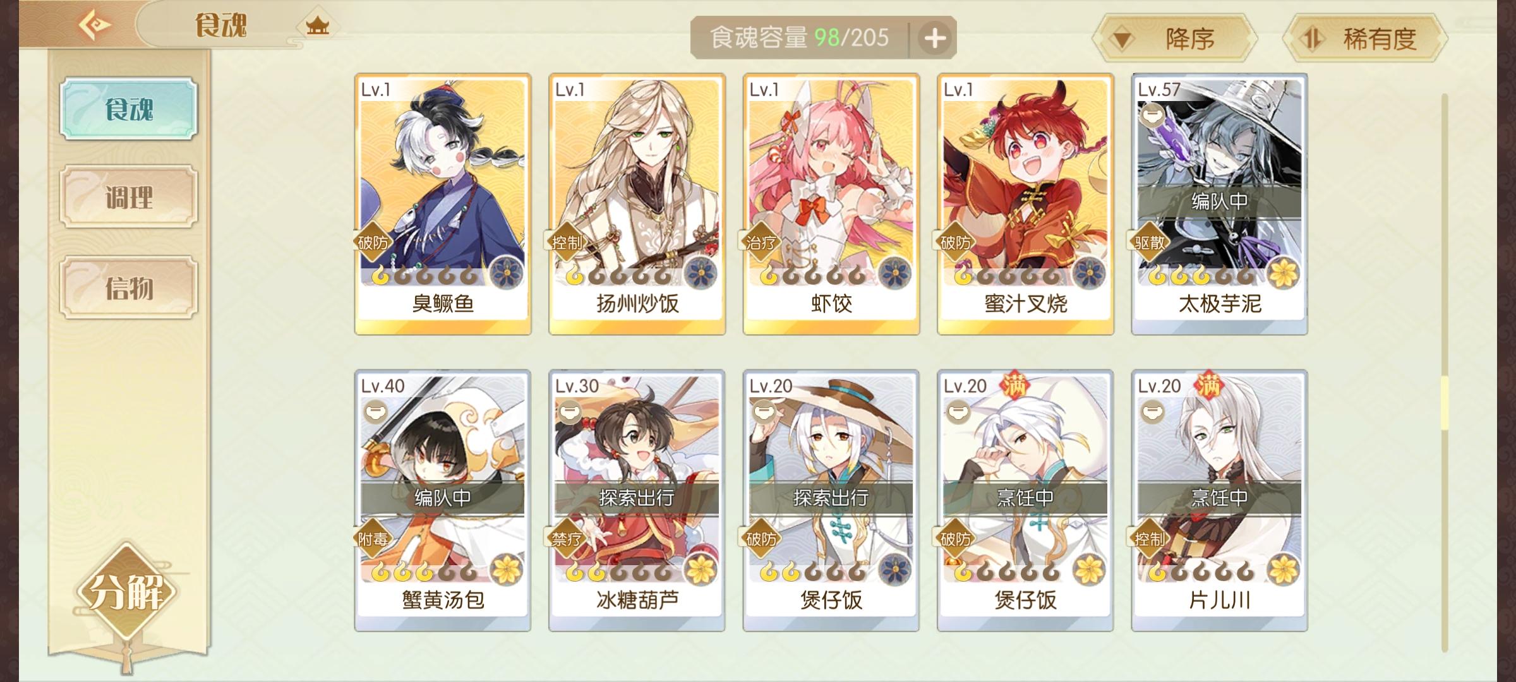The width and height of the screenshot is (1516, 682).
Task: Switch to the 信物 tab
Action: 129,287
